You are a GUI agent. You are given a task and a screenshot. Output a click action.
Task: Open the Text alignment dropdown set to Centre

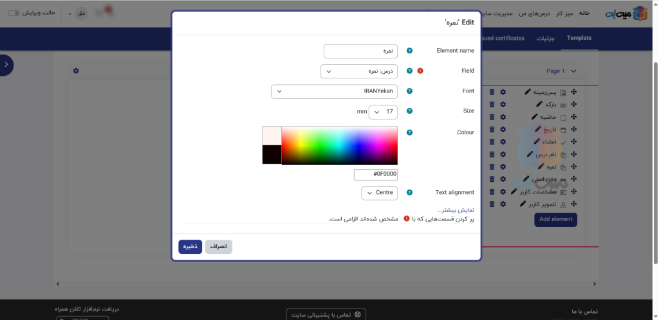[x=379, y=193]
